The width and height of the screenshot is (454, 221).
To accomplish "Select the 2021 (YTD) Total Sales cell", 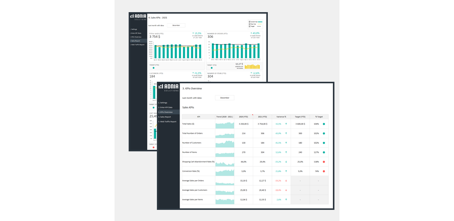I will point(261,124).
